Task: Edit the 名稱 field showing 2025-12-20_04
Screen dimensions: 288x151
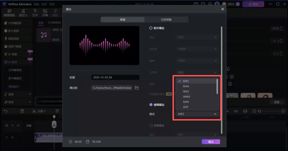Action: pyautogui.click(x=115, y=77)
